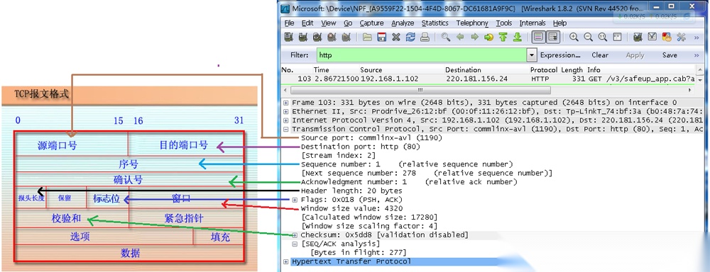Open the Internals menu
This screenshot has height=272, width=710.
(532, 23)
